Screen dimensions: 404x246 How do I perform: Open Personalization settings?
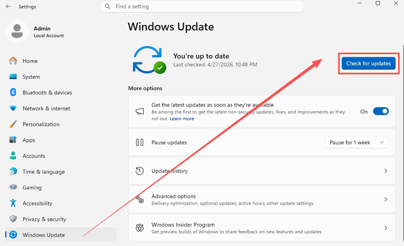(60, 124)
